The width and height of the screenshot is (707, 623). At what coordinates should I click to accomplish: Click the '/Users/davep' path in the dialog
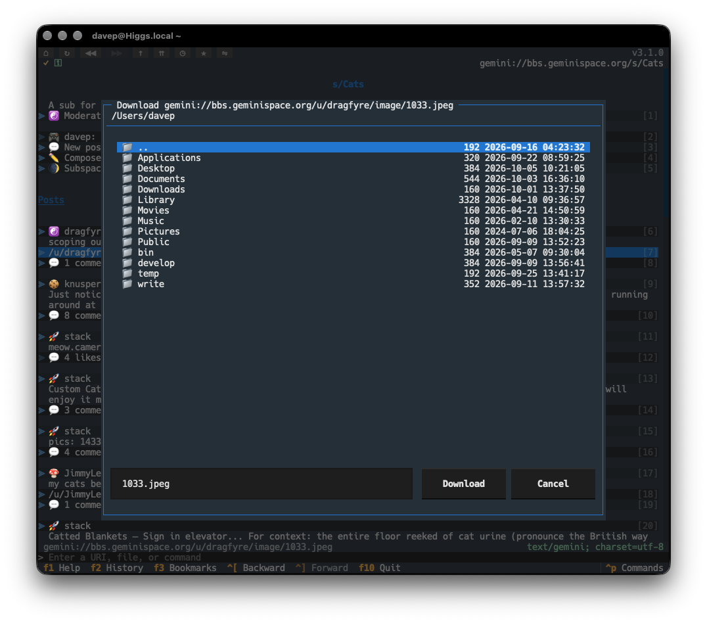[143, 116]
